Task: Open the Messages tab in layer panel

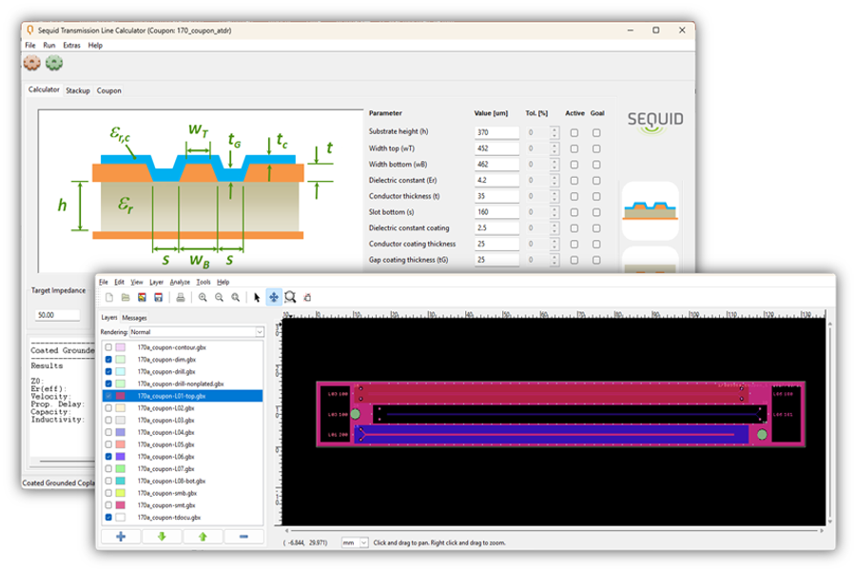Action: pos(134,317)
